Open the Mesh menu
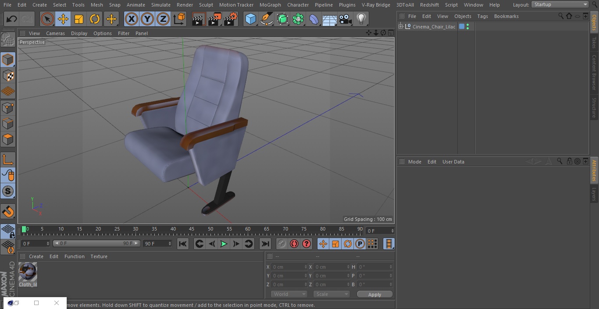 [x=97, y=5]
